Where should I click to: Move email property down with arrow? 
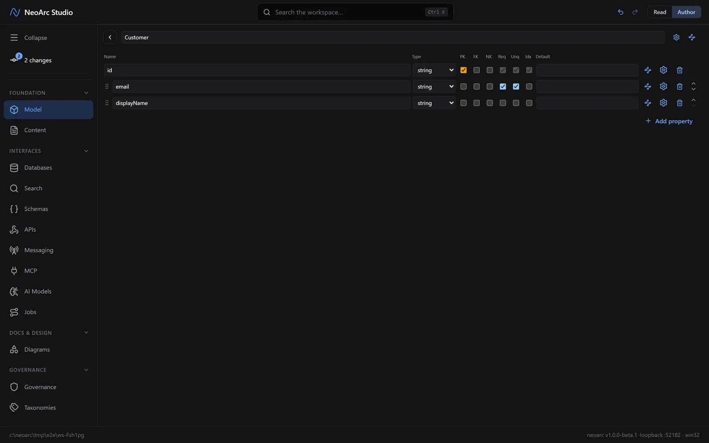[693, 89]
